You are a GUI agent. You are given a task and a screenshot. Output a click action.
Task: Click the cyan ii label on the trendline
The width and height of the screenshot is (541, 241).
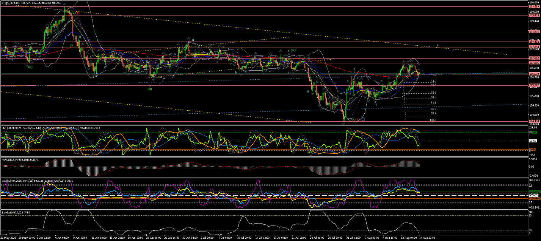tap(438, 45)
